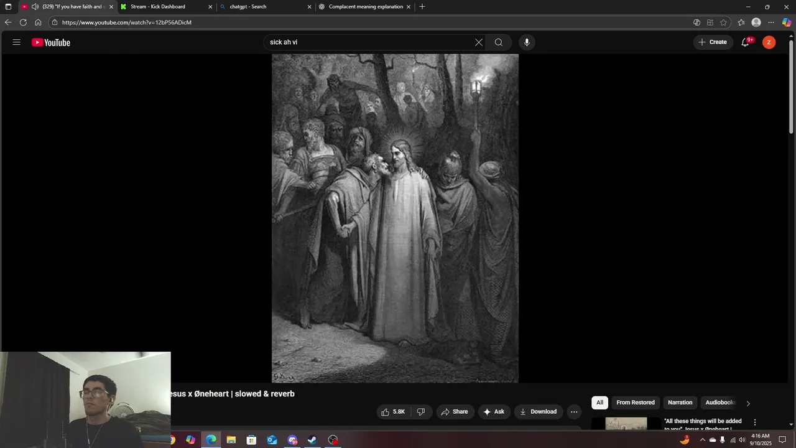Reload the page with the refresh icon
Image resolution: width=796 pixels, height=448 pixels.
23,22
